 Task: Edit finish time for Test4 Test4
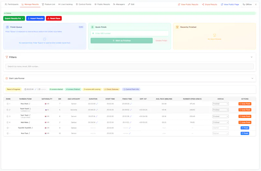(131, 110)
